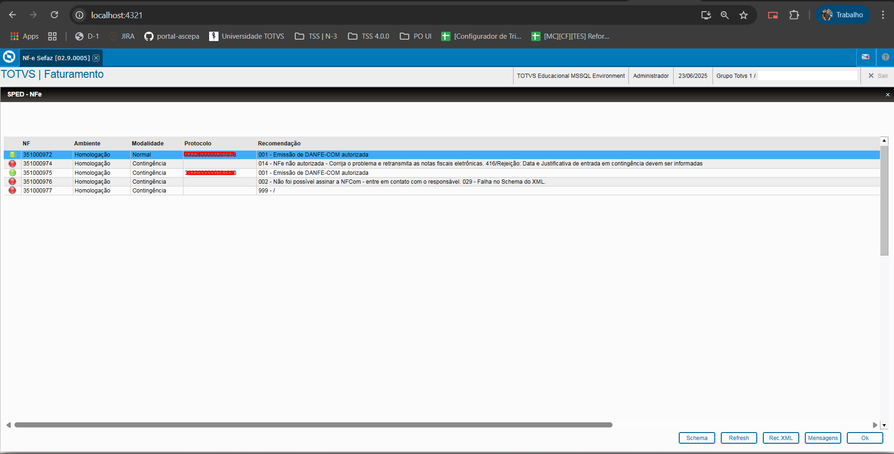The width and height of the screenshot is (894, 454).
Task: Open the Chrome three-dot menu
Action: click(883, 15)
